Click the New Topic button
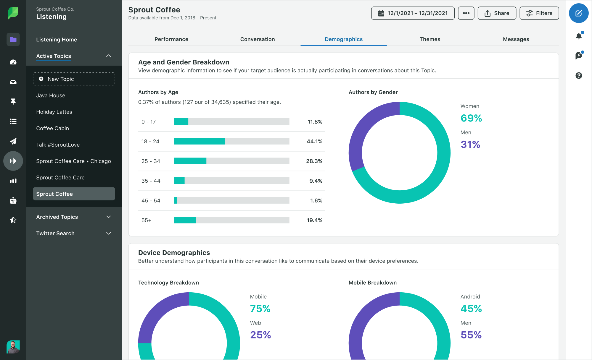592x360 pixels. (74, 79)
